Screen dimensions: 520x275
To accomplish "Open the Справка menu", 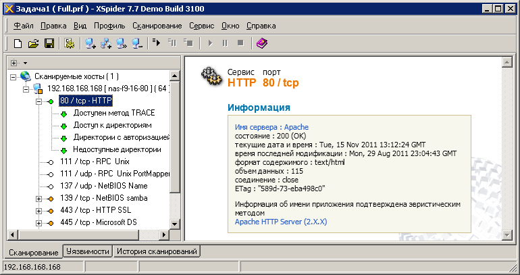I will pyautogui.click(x=261, y=26).
